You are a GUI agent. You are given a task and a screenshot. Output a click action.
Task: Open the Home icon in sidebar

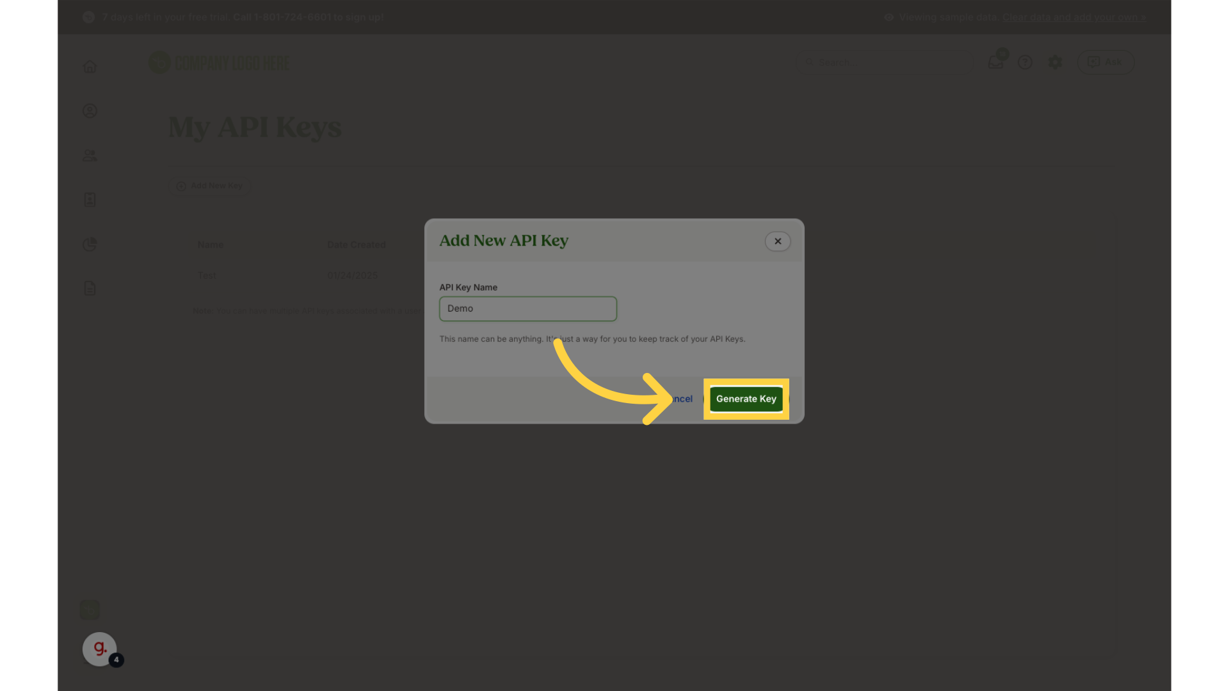point(90,67)
